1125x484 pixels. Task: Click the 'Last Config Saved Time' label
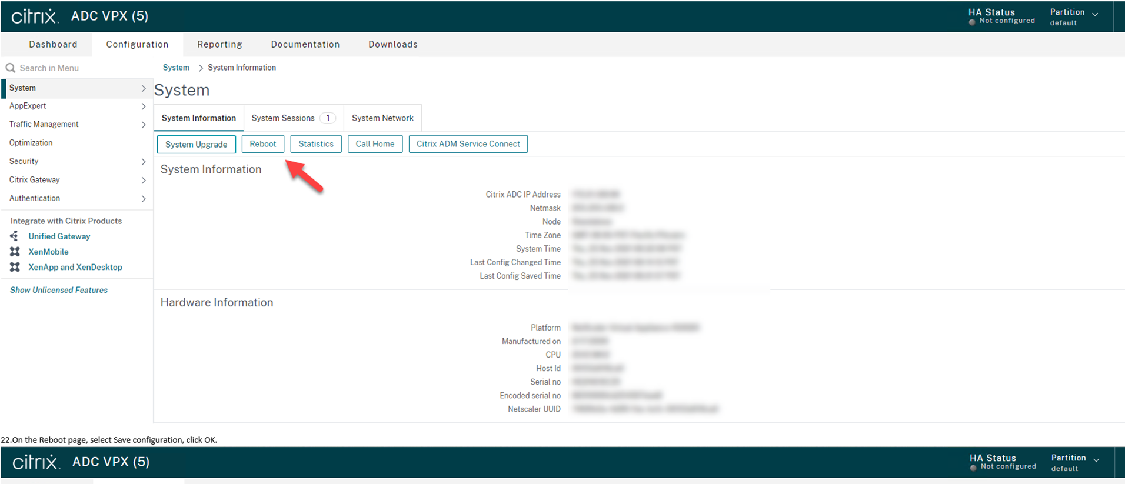pyautogui.click(x=520, y=276)
